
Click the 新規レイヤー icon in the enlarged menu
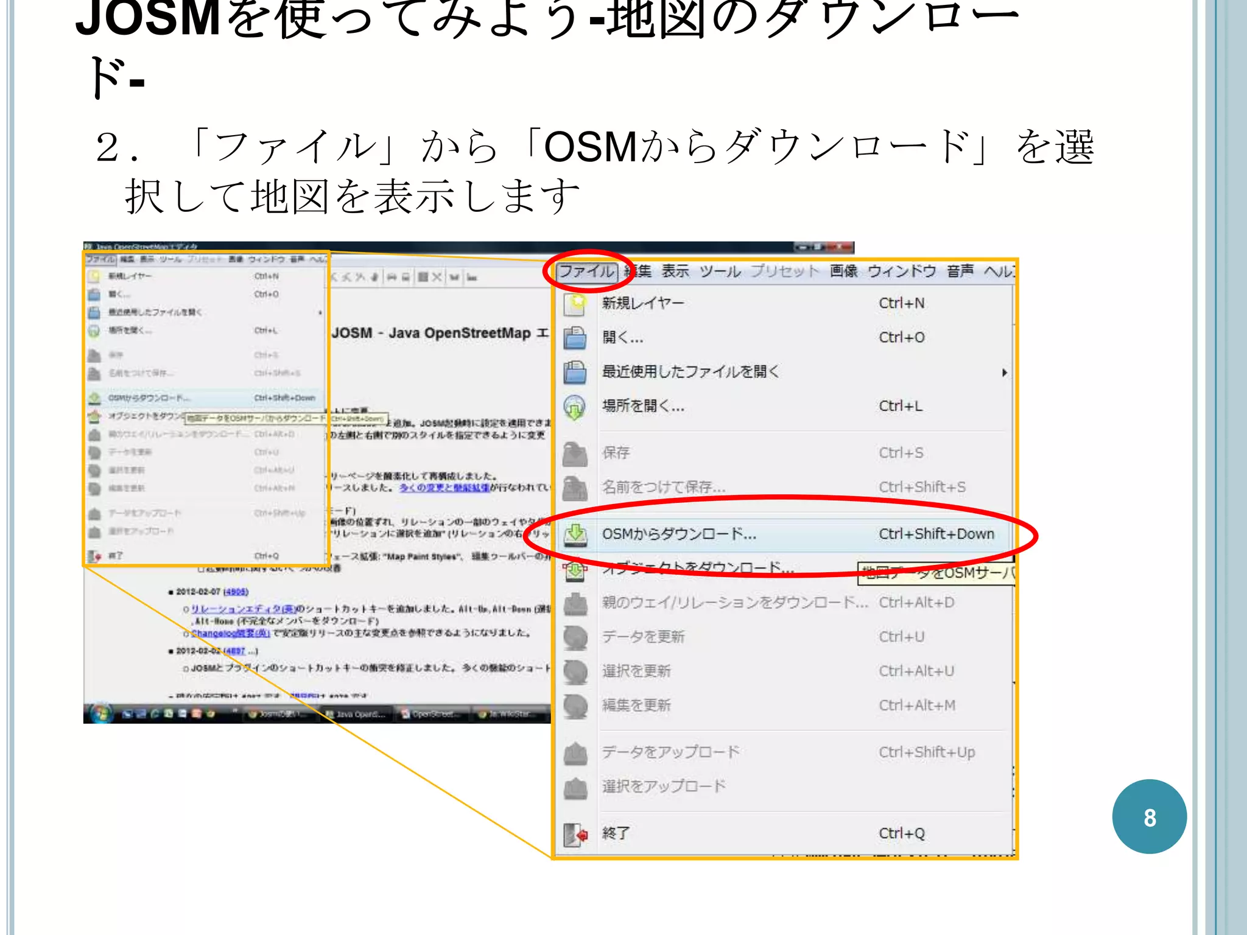tap(575, 304)
